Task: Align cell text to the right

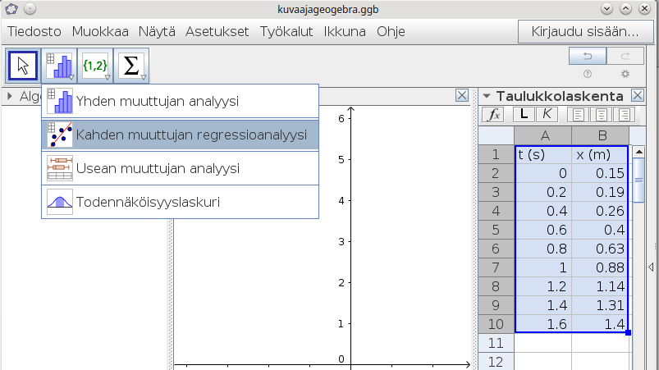Action: 626,114
